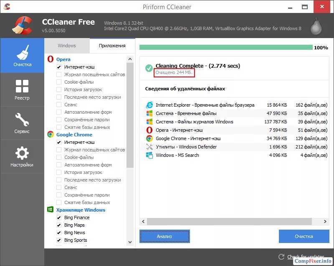The image size is (334, 266).
Task: Check Opera История загрузок option
Action: point(59,90)
